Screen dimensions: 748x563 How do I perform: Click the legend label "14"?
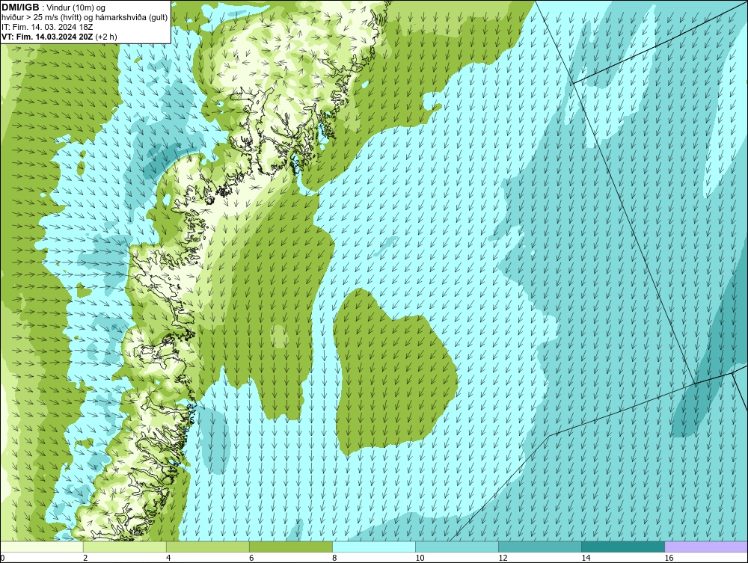click(x=586, y=558)
